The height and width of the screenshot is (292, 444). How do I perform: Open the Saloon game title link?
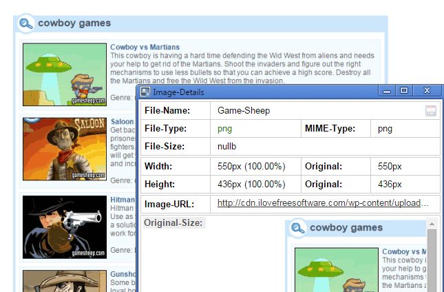coord(122,121)
